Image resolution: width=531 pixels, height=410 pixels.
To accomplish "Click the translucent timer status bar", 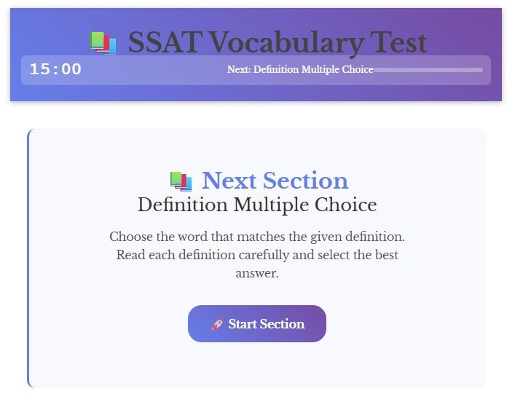I will click(256, 70).
